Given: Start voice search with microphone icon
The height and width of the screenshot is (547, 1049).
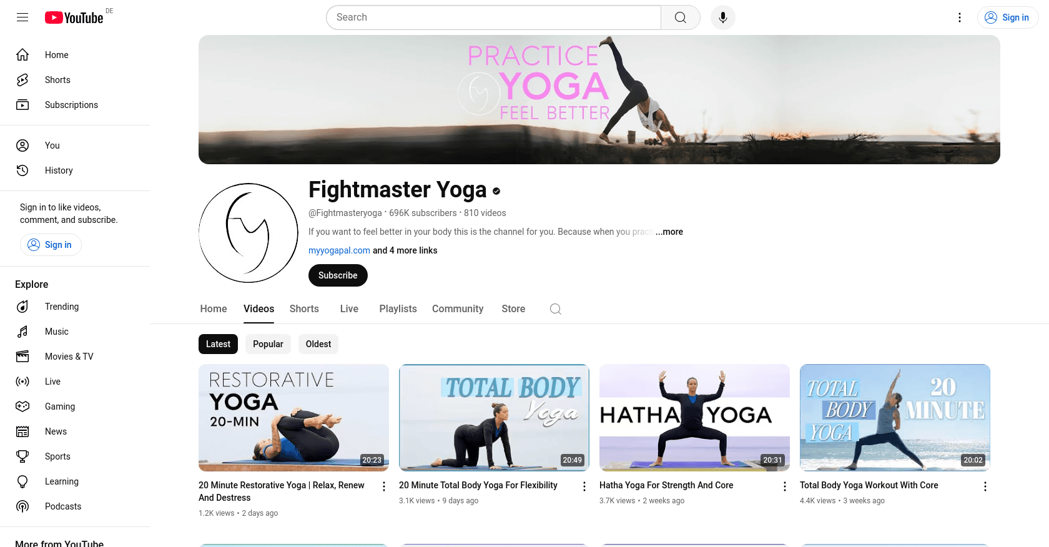Looking at the screenshot, I should (723, 17).
